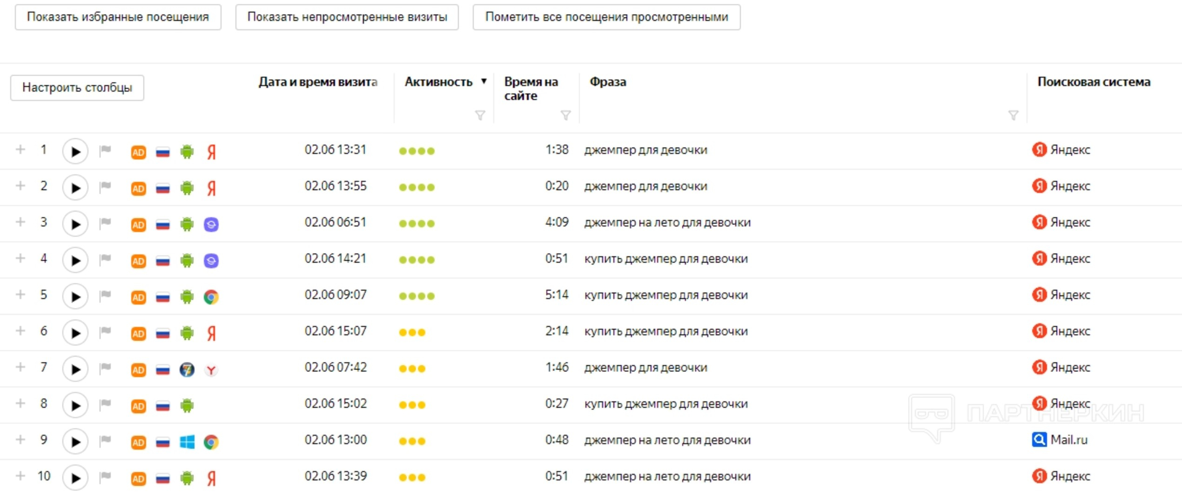Play the session recording for visit 10
The width and height of the screenshot is (1182, 492).
75,478
